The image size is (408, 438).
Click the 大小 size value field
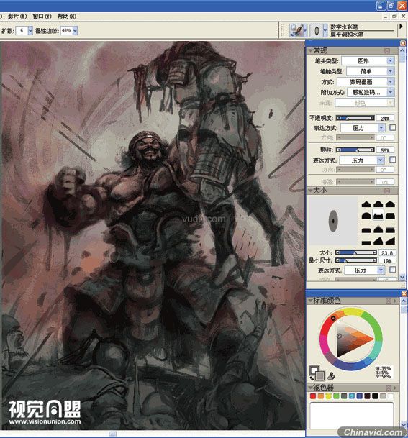tap(387, 252)
